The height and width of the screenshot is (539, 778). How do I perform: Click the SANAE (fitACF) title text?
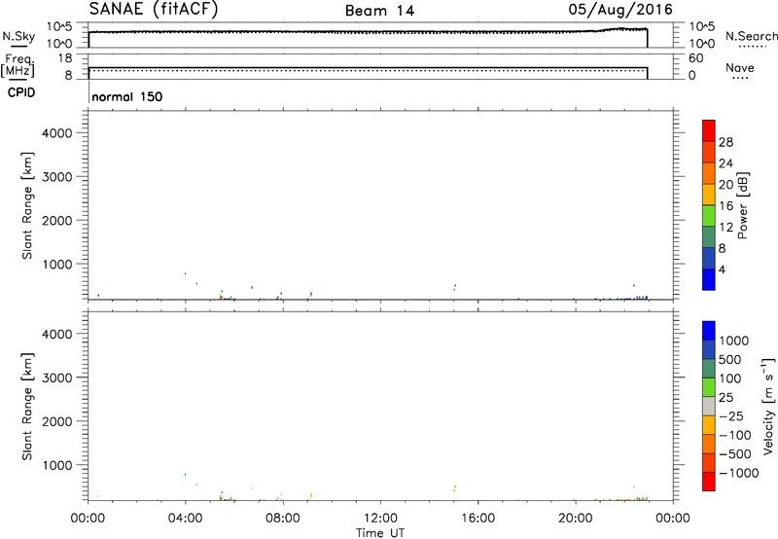[154, 10]
